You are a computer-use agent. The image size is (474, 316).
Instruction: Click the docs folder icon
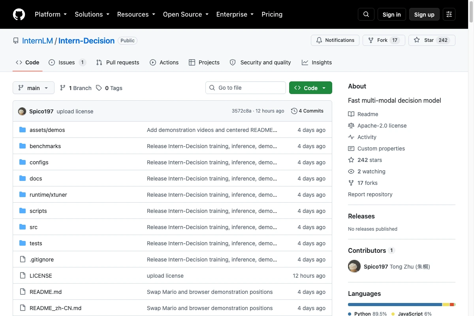coord(23,178)
